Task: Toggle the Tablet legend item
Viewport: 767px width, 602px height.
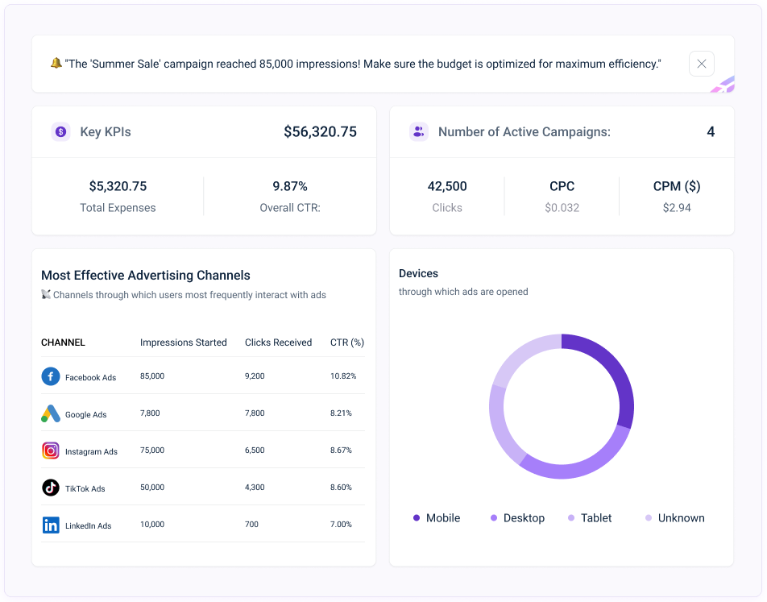Action: (589, 518)
